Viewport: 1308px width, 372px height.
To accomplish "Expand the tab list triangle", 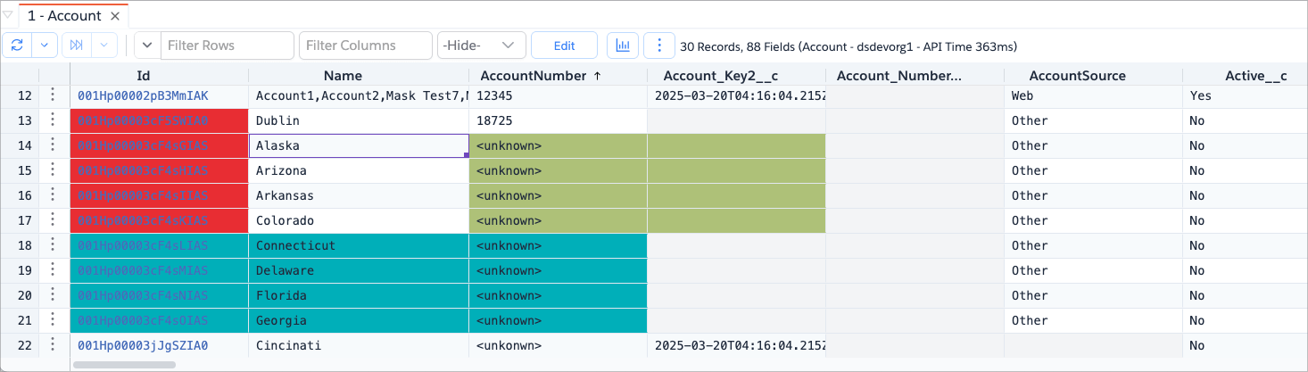I will [x=8, y=16].
